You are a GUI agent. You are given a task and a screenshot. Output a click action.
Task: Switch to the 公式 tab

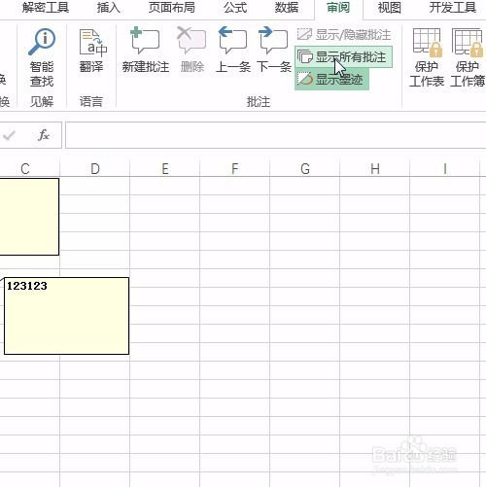click(x=235, y=8)
